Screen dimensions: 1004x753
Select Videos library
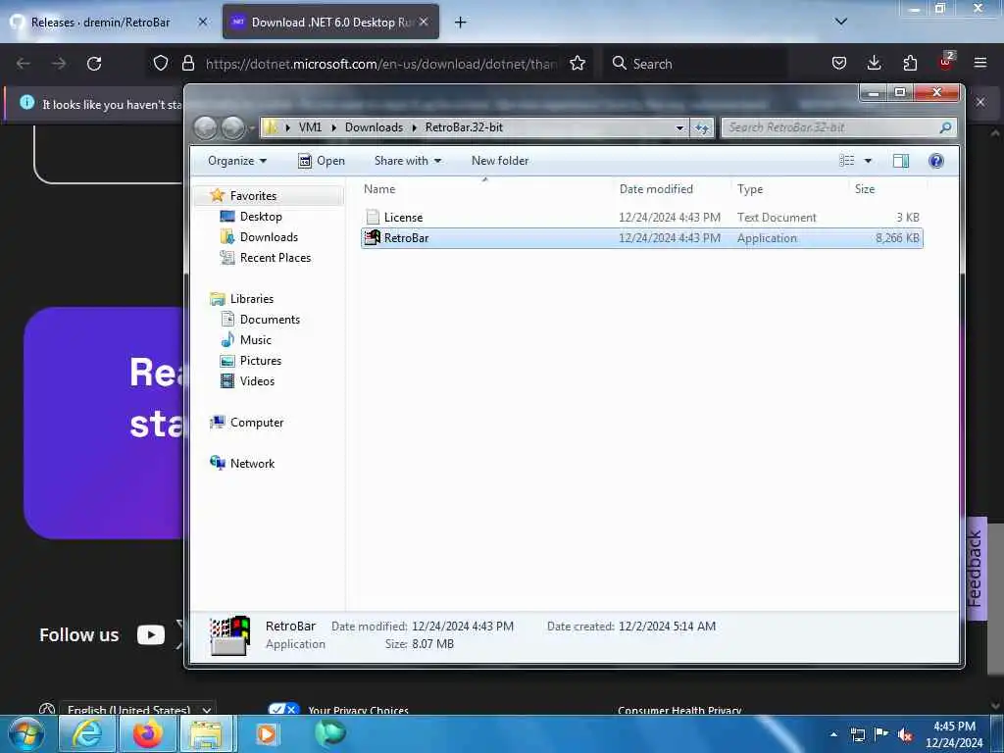[257, 381]
